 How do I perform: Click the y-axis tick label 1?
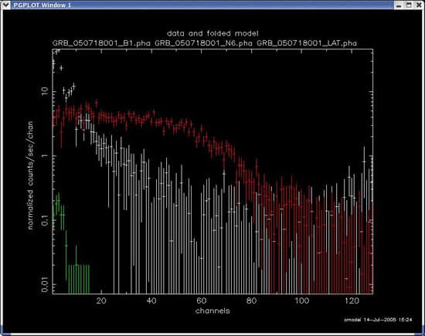click(x=45, y=156)
